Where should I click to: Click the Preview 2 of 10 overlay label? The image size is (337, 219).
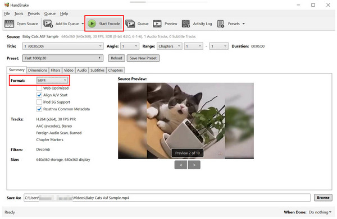pos(188,153)
